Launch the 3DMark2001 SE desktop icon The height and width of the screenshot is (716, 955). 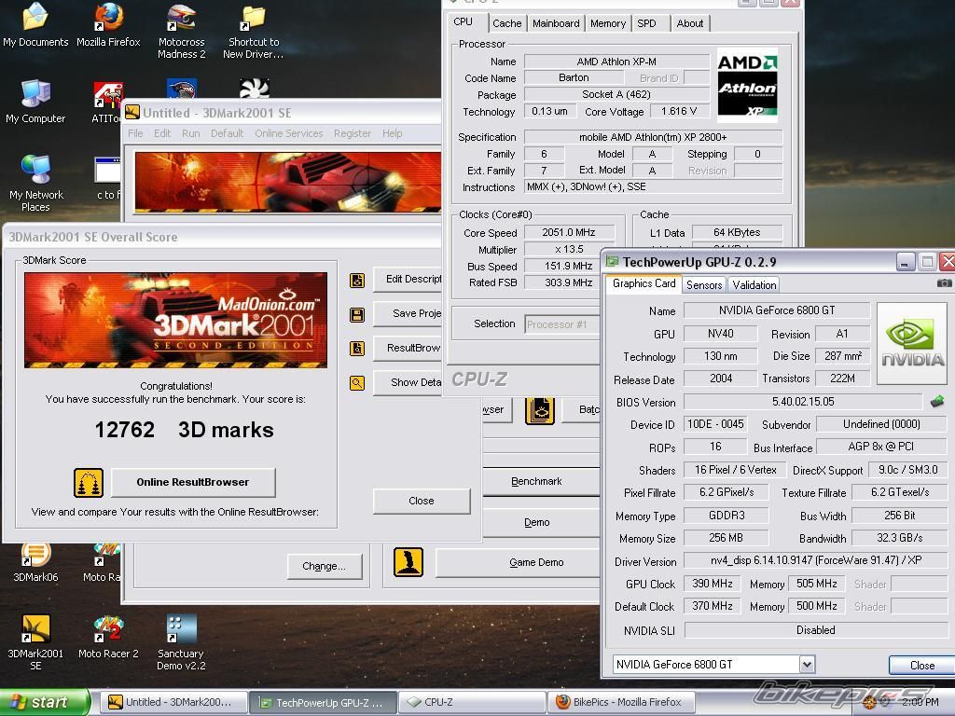click(35, 629)
